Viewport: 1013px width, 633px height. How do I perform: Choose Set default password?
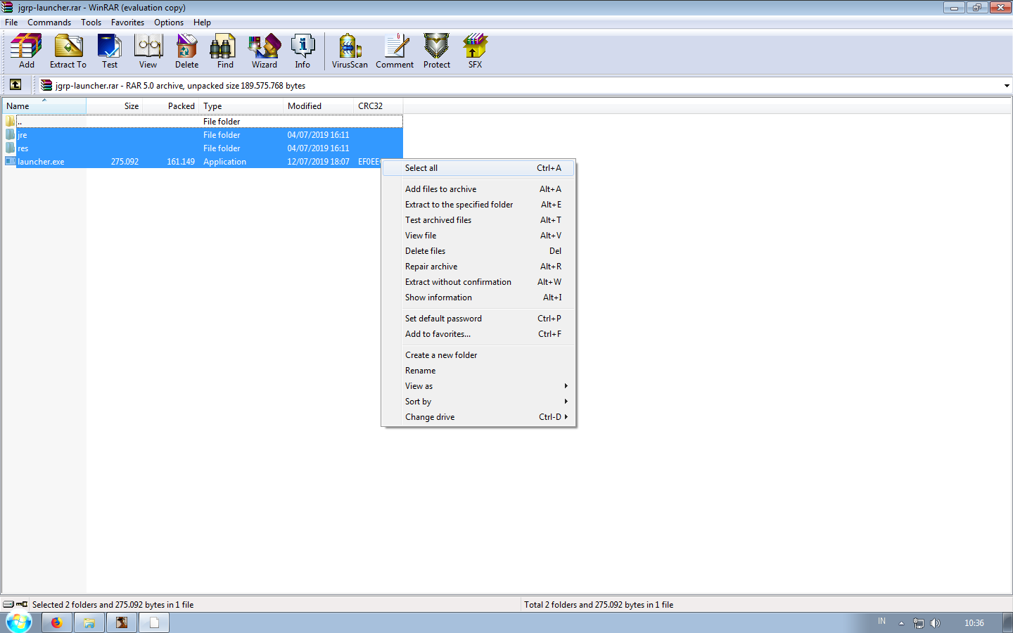(478, 318)
